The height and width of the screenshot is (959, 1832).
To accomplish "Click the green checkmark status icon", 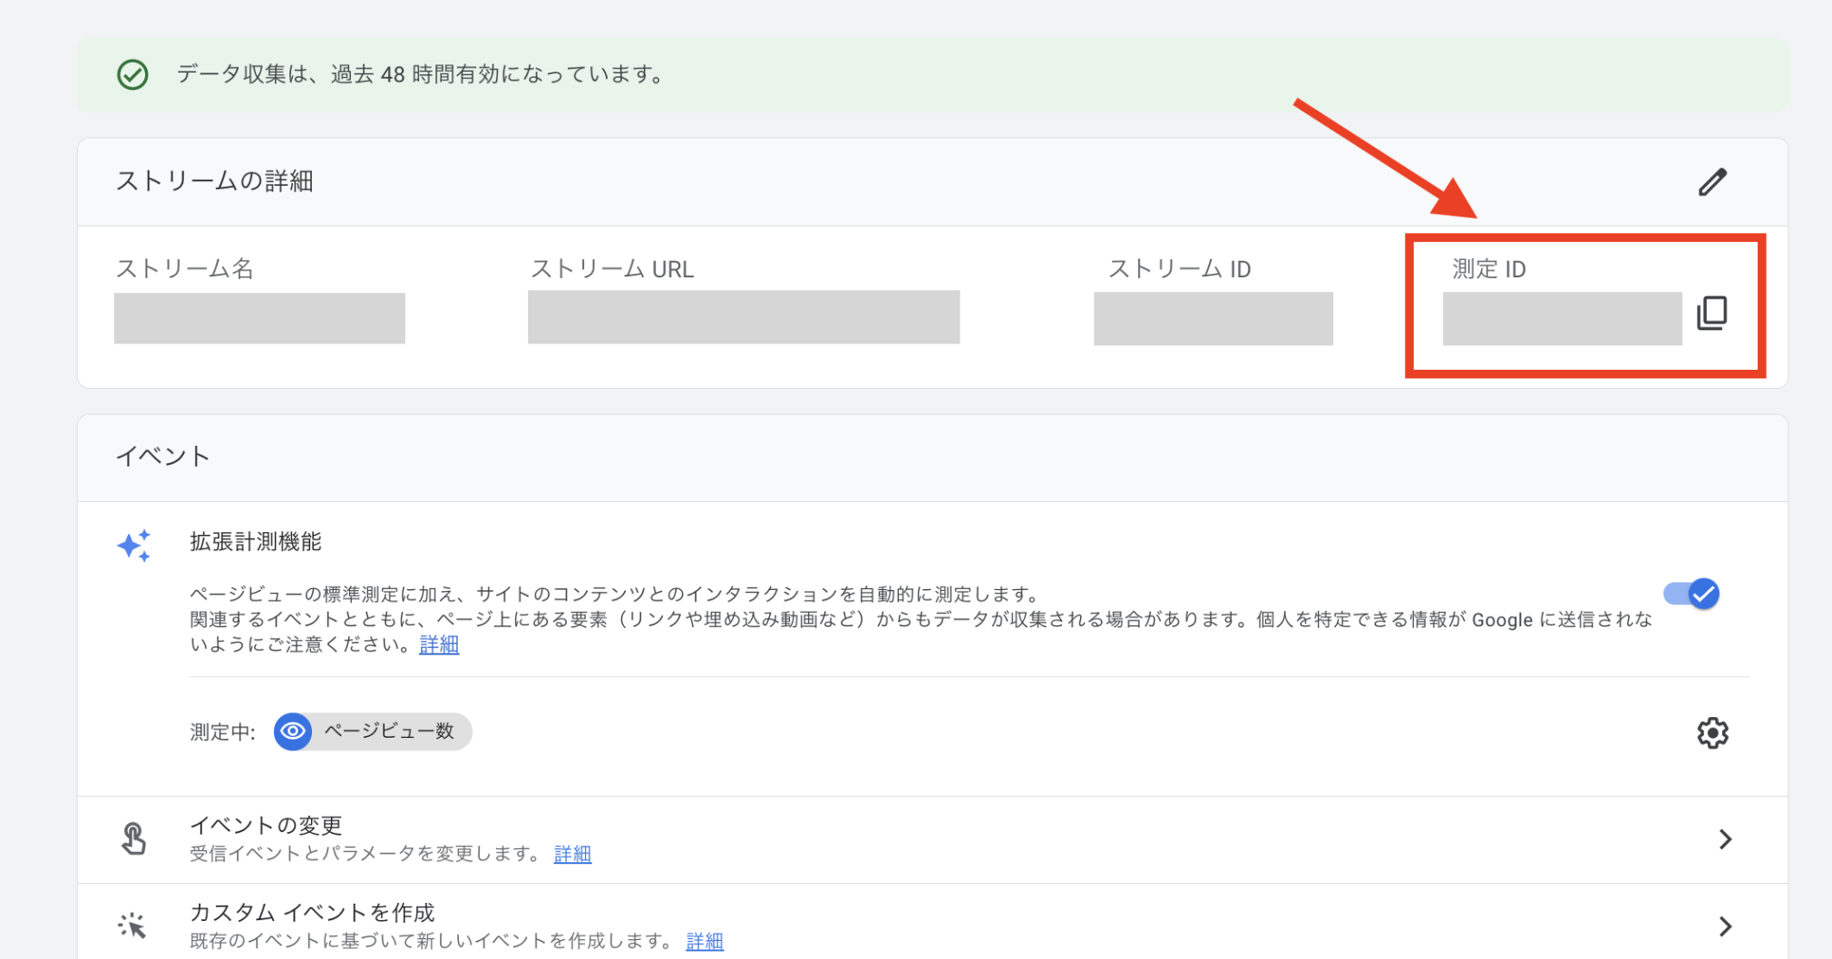I will click(133, 74).
